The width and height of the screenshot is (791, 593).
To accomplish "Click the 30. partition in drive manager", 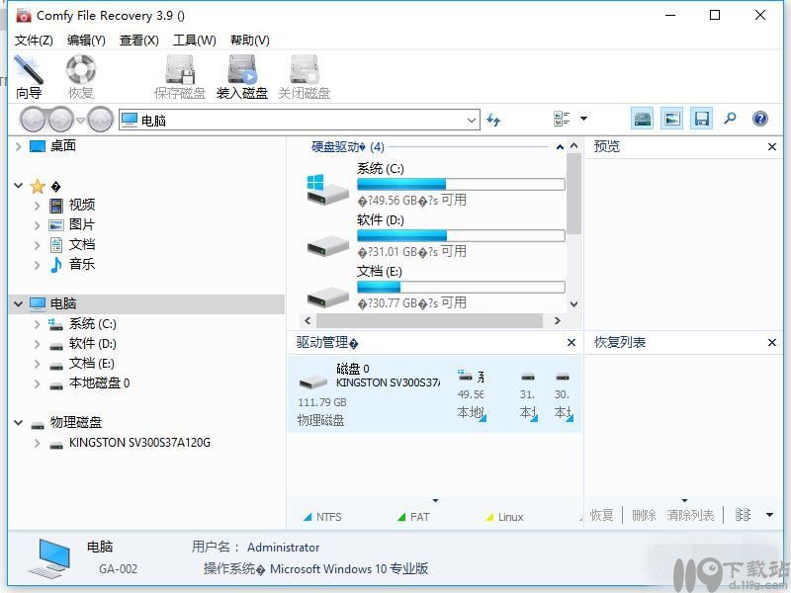I will coord(563,395).
